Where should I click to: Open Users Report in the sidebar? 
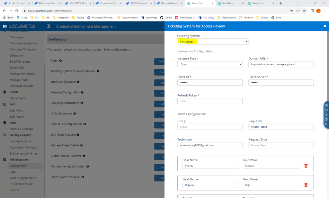point(18,98)
